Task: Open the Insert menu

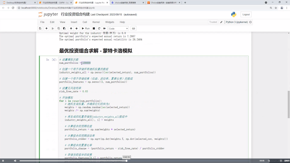Action: tap(74, 22)
